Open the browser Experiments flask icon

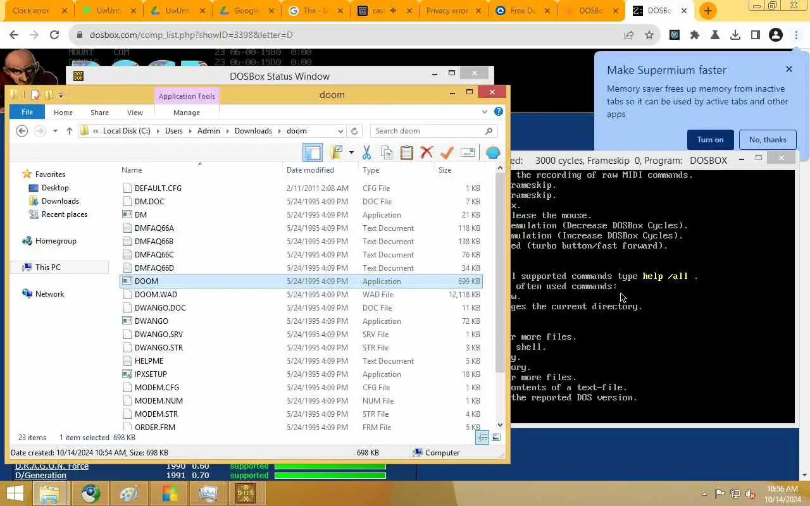point(715,35)
